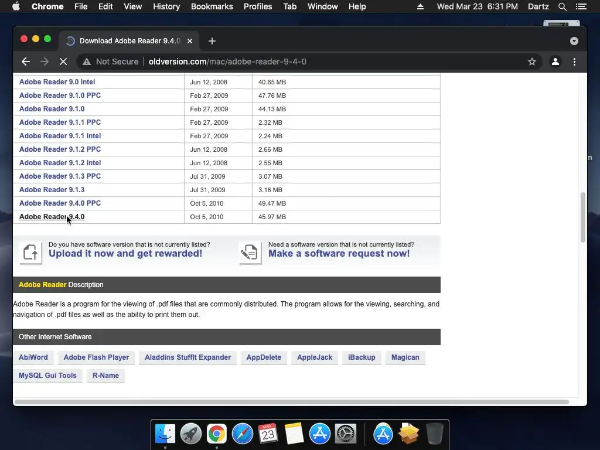Open the File menu
The height and width of the screenshot is (450, 600).
(x=81, y=6)
